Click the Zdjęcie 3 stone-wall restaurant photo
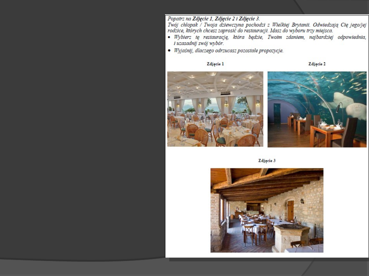Image resolution: width=369 pixels, height=276 pixels. 266,210
